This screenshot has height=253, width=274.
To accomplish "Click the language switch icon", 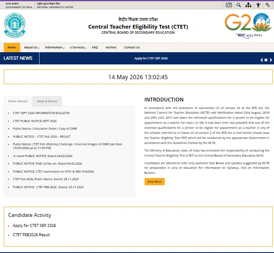I will coord(268,5).
